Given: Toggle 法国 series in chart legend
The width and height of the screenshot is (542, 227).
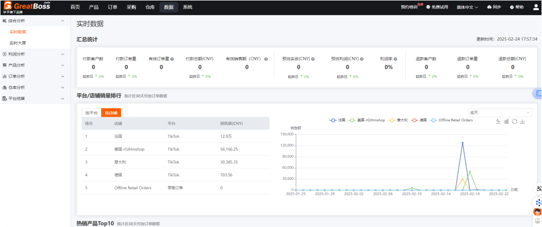Looking at the screenshot, I should point(338,120).
